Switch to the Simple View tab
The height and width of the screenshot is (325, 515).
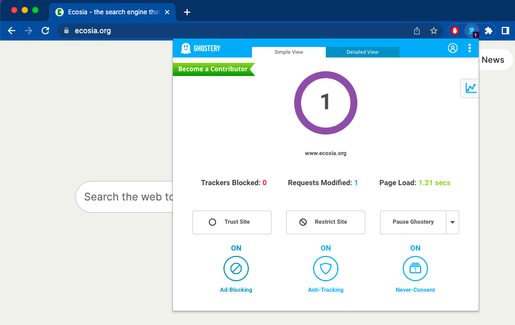pos(289,52)
